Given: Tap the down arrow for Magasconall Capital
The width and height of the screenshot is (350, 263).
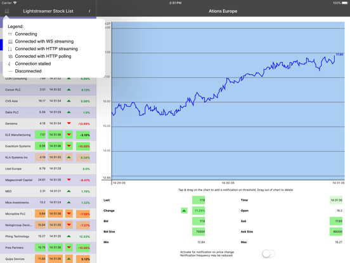Looking at the screenshot, I should coord(69,180).
